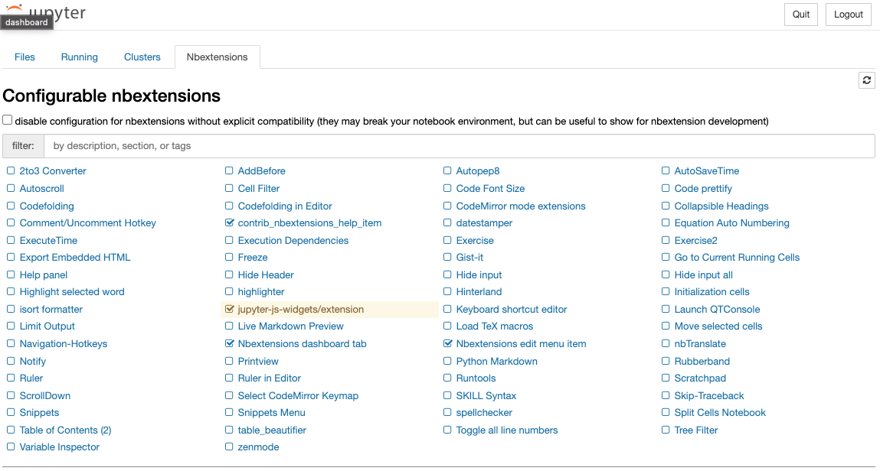Switch to the Files tab
The height and width of the screenshot is (471, 880).
point(25,57)
